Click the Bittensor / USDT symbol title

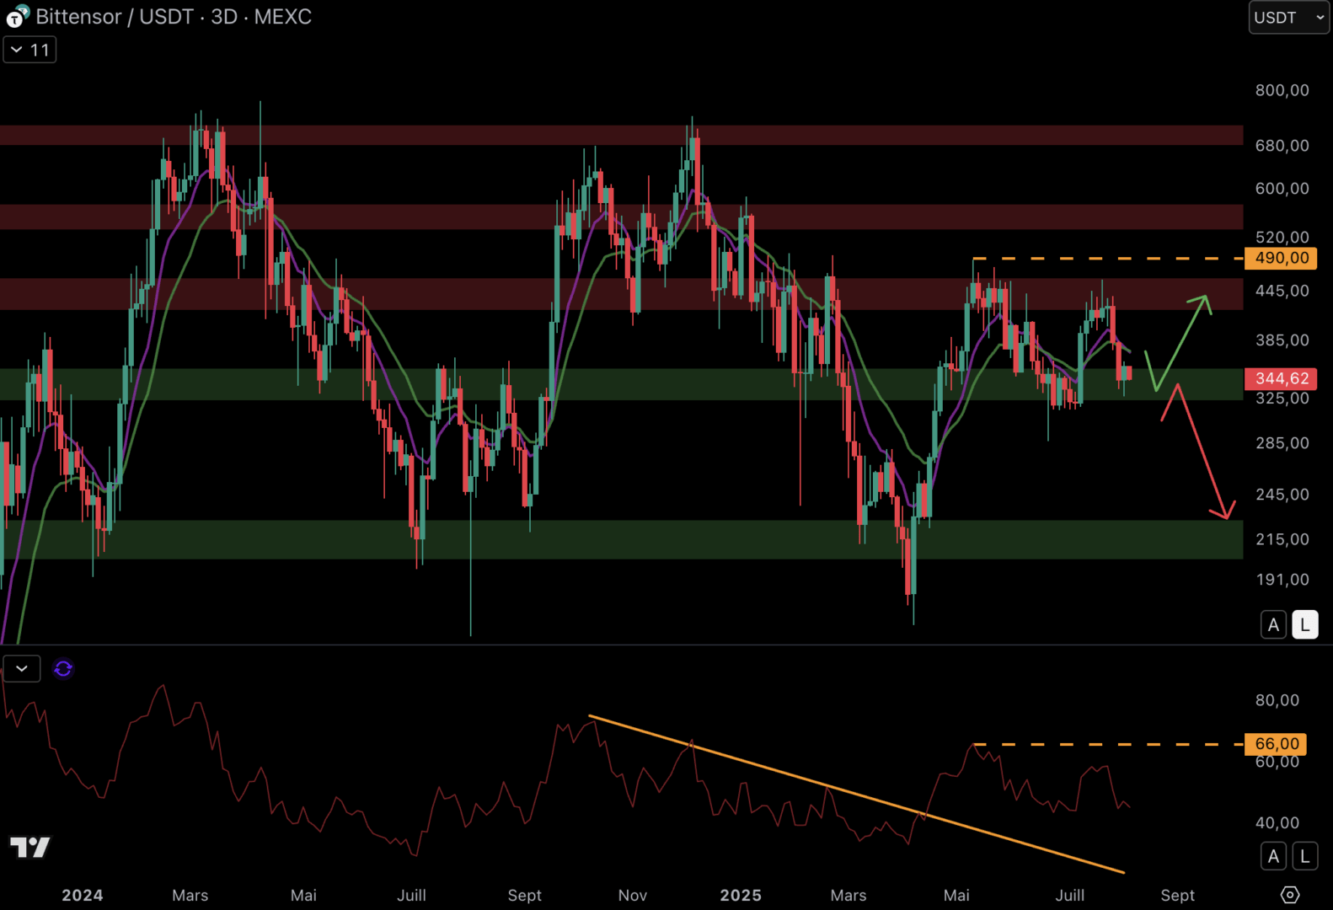pyautogui.click(x=173, y=17)
